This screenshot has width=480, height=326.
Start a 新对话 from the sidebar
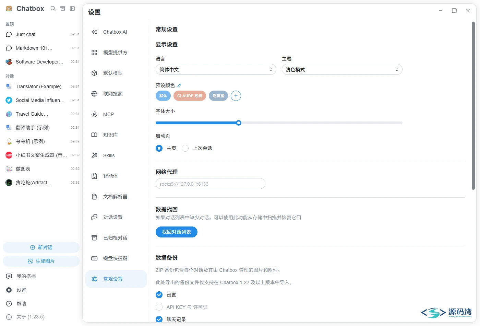tap(41, 247)
